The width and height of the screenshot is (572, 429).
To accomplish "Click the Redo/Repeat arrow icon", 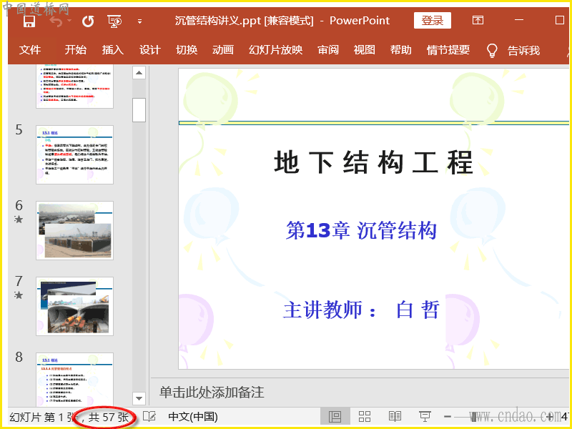I will click(88, 21).
